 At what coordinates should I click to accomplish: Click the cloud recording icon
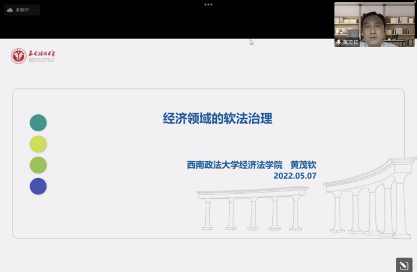[x=10, y=10]
